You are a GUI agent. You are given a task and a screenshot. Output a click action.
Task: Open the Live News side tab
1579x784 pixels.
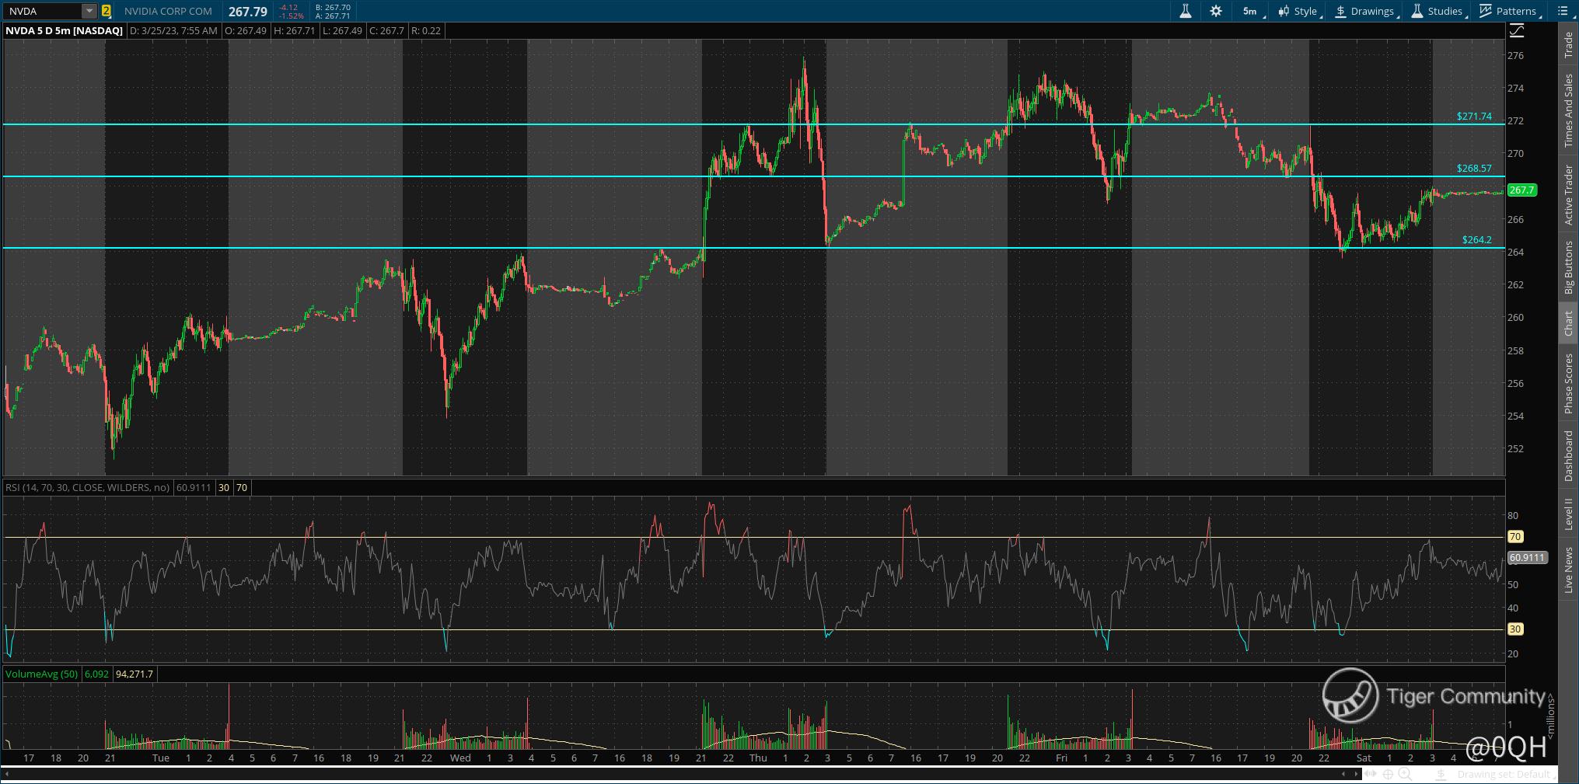pyautogui.click(x=1568, y=570)
